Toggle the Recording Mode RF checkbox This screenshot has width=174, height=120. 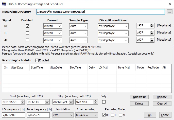tap(104, 115)
